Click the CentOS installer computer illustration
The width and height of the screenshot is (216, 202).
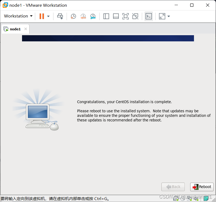(x=38, y=110)
